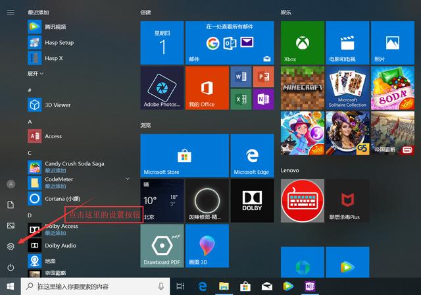Image resolution: width=421 pixels, height=295 pixels.
Task: Launch PowerPoint from small tile
Action: point(263,77)
